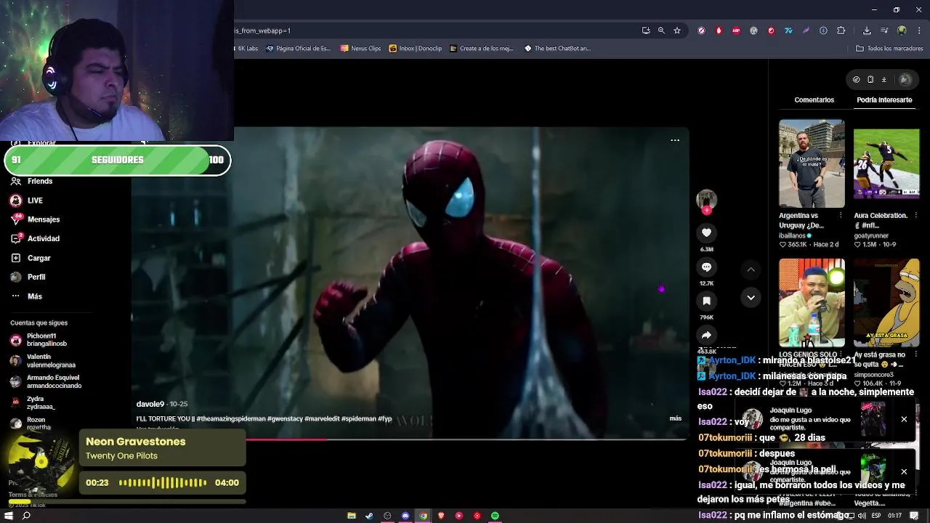The height and width of the screenshot is (523, 930).
Task: Open File Explorer from the taskbar
Action: [352, 516]
